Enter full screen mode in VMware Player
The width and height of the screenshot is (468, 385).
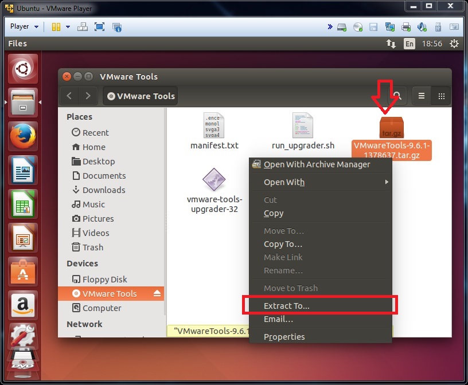click(x=99, y=27)
